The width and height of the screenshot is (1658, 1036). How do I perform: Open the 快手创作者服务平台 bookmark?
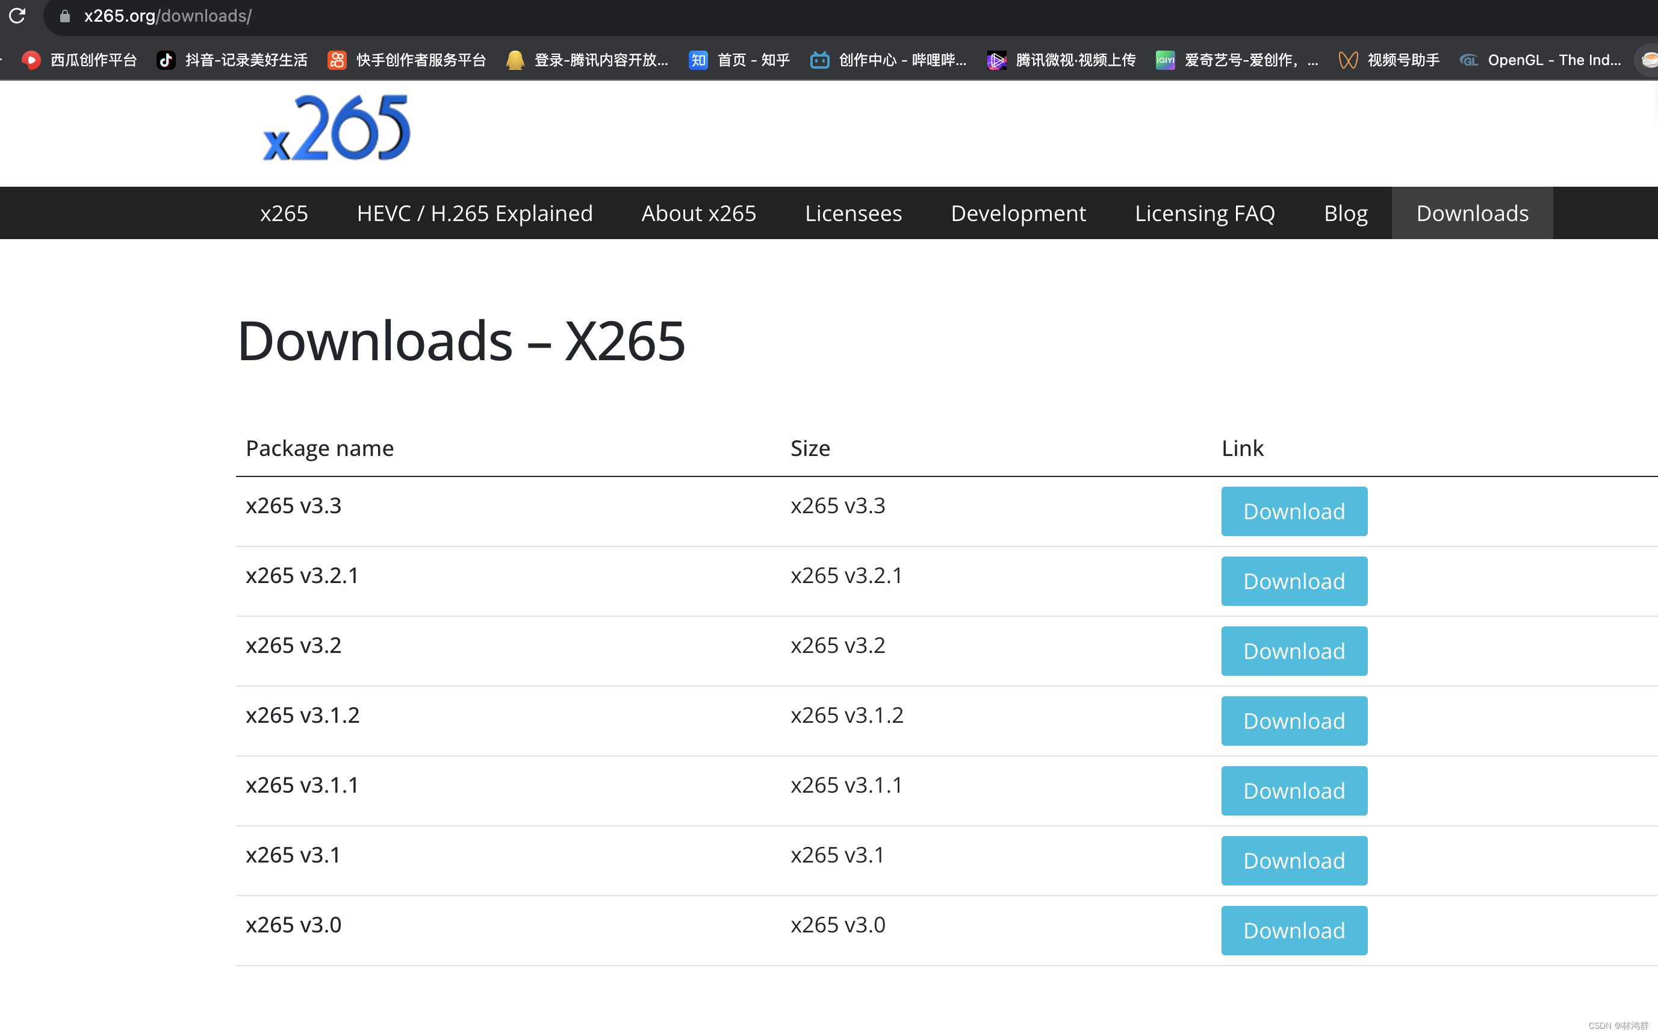coord(407,60)
